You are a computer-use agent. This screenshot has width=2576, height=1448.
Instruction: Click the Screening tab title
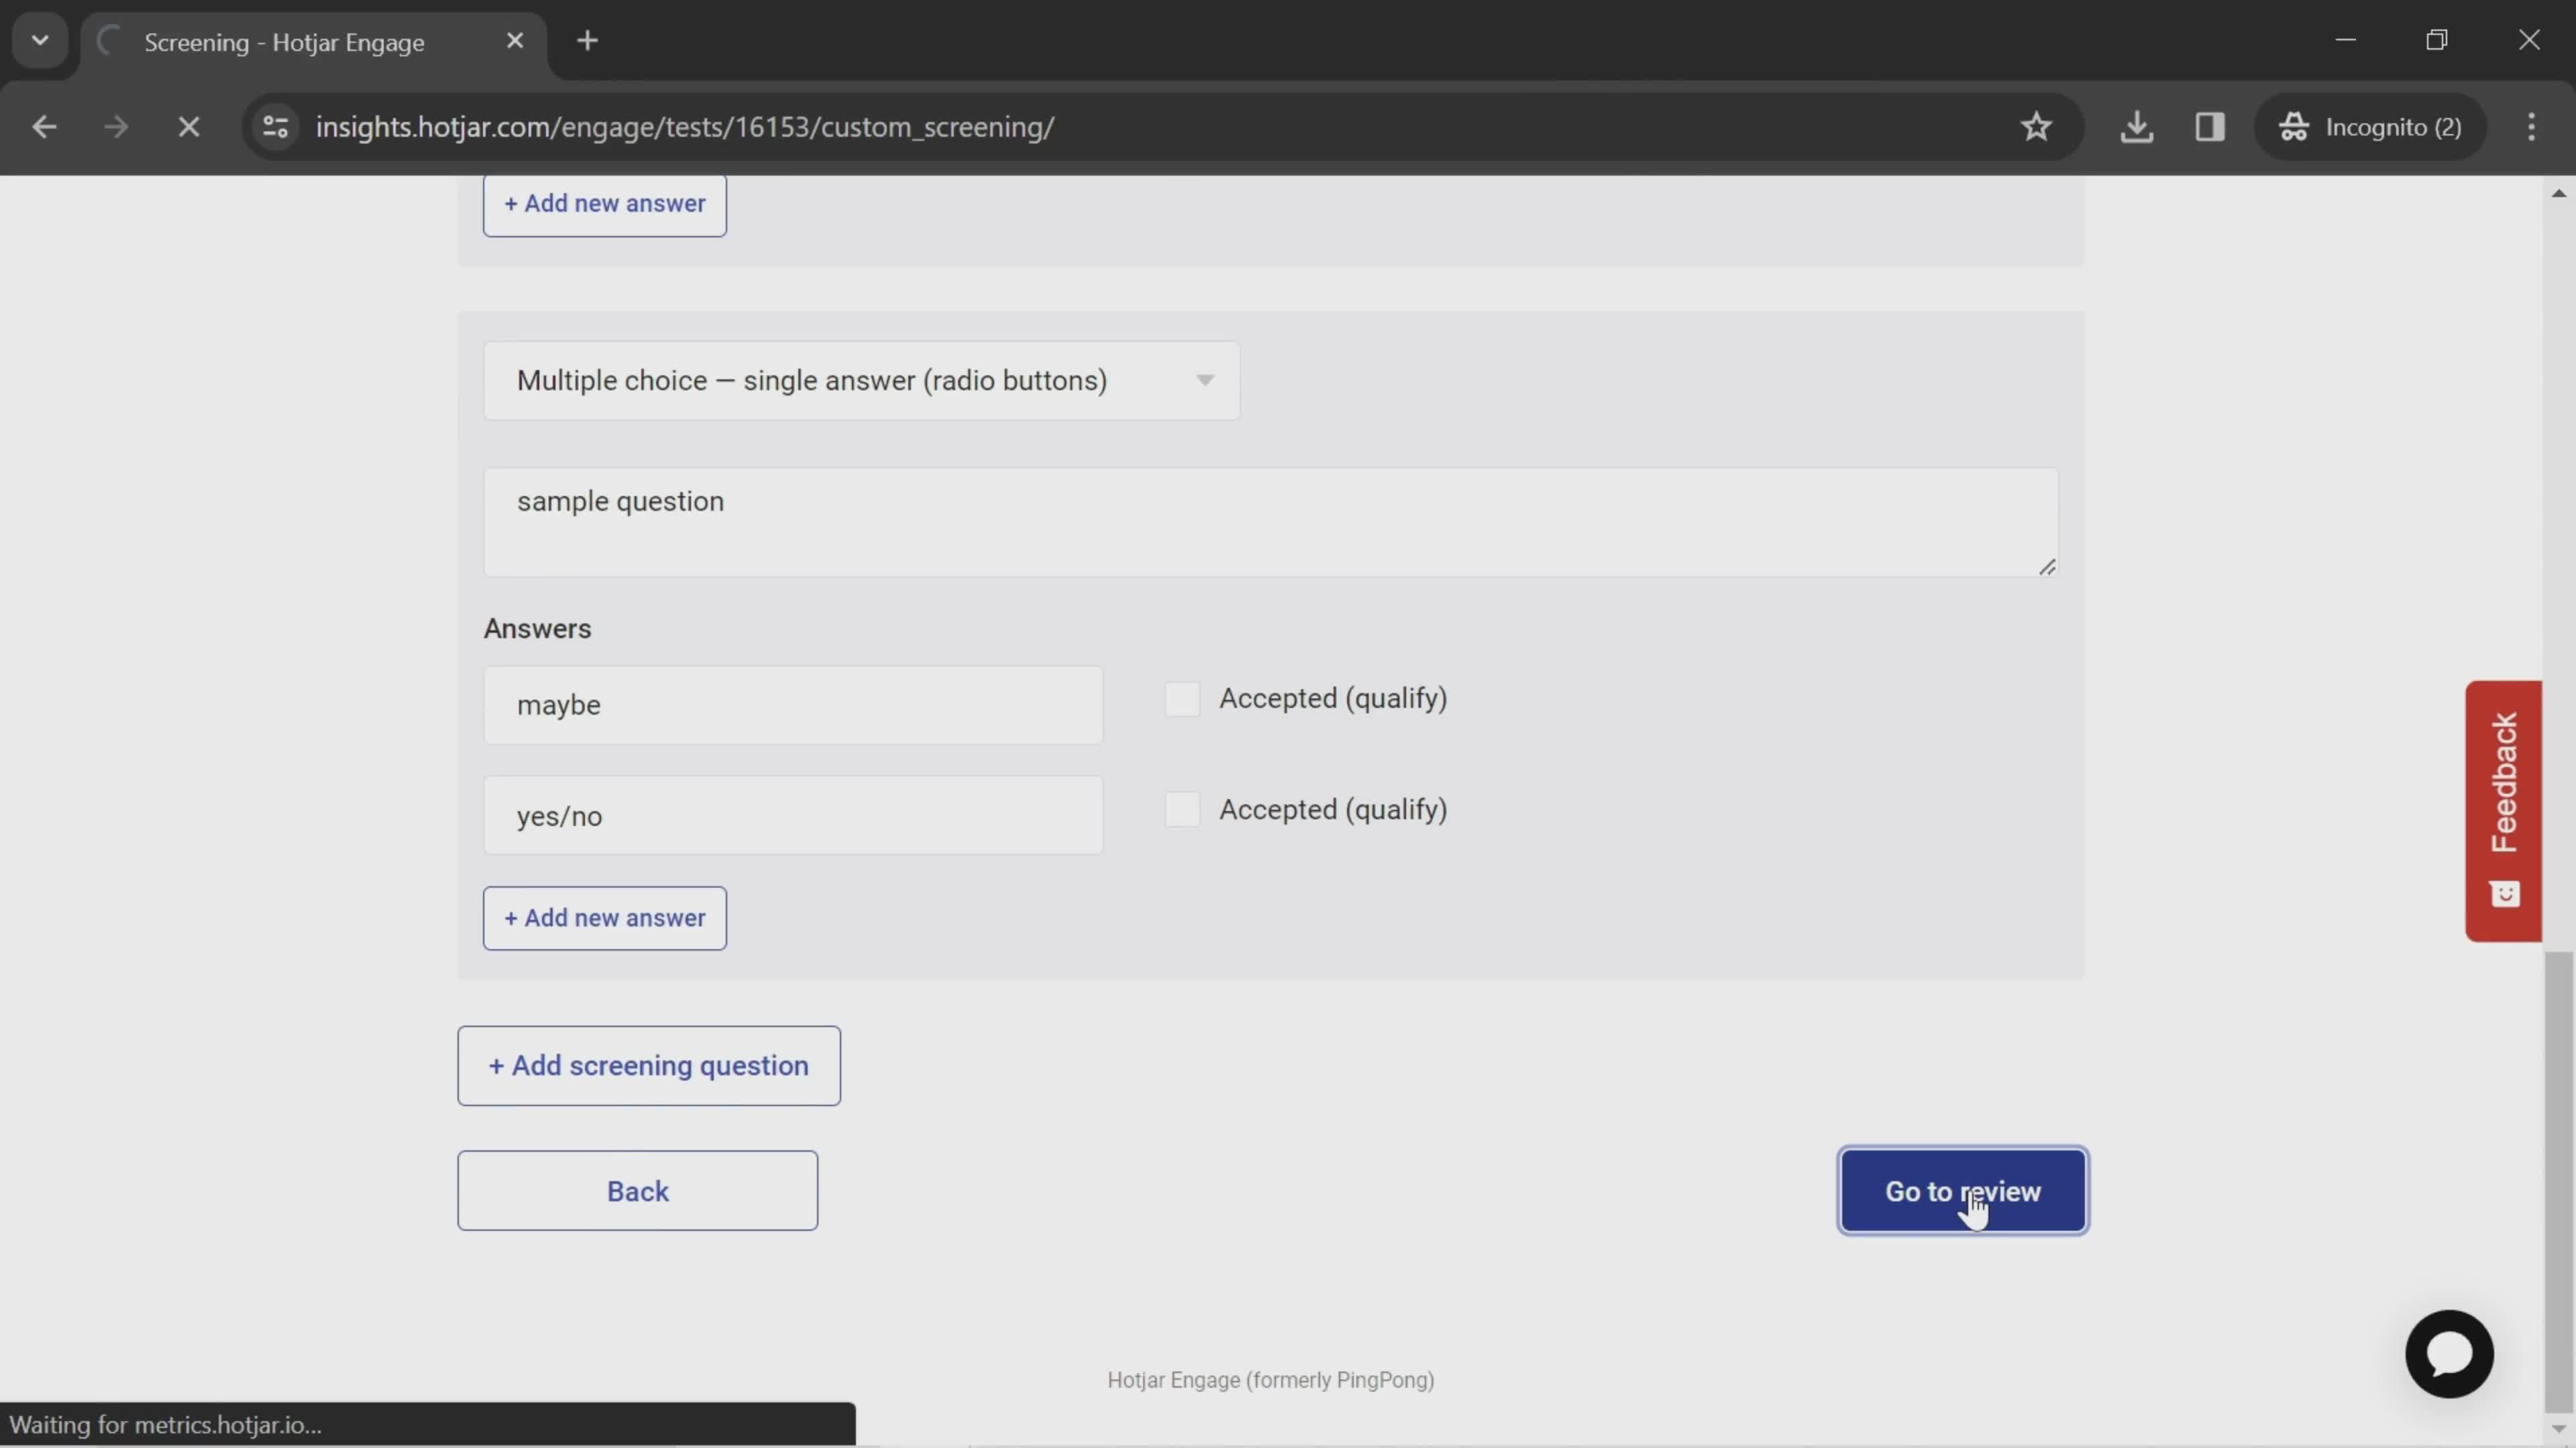point(286,39)
